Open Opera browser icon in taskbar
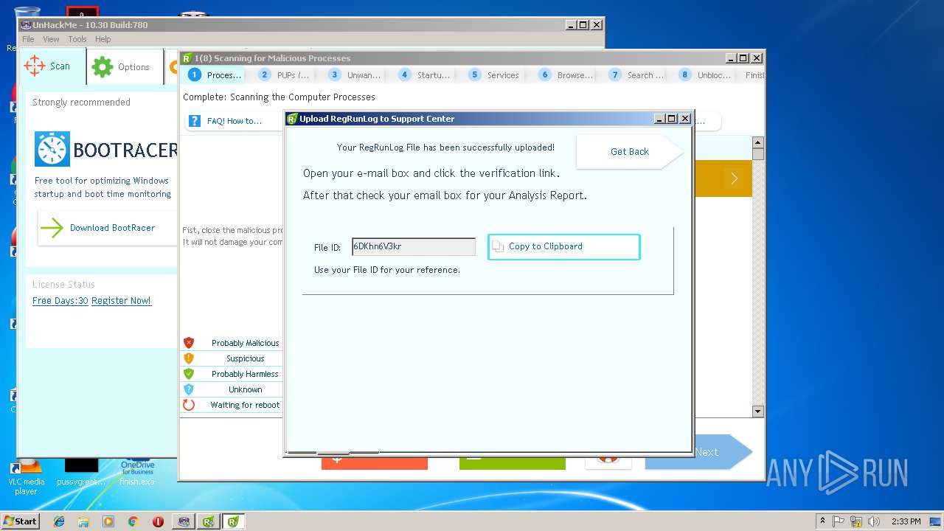Viewport: 944px width, 531px height. click(158, 521)
